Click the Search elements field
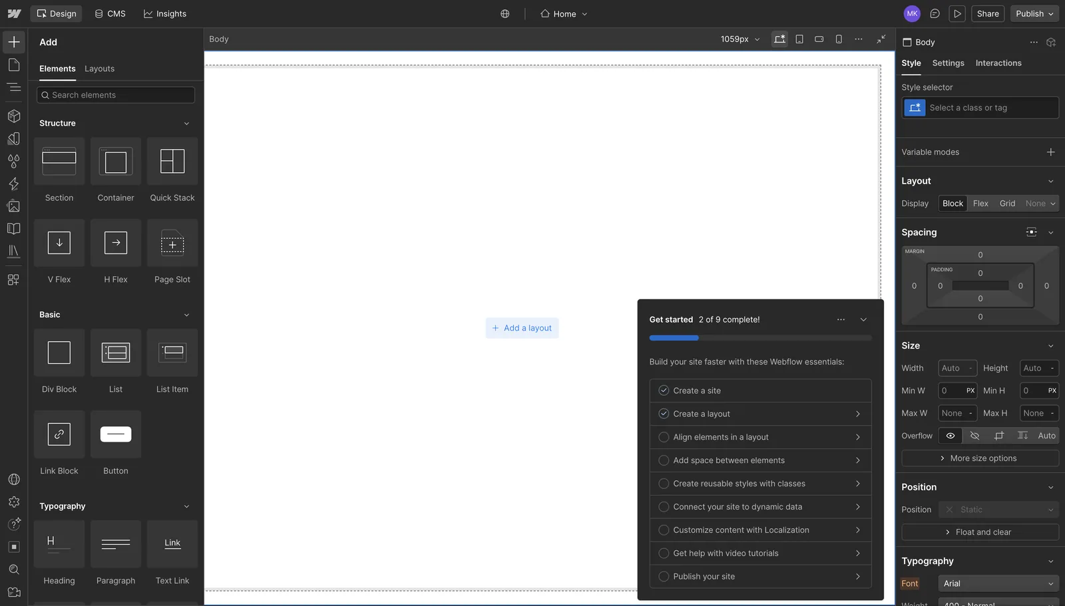Screen dimensions: 1065x606 coord(116,95)
